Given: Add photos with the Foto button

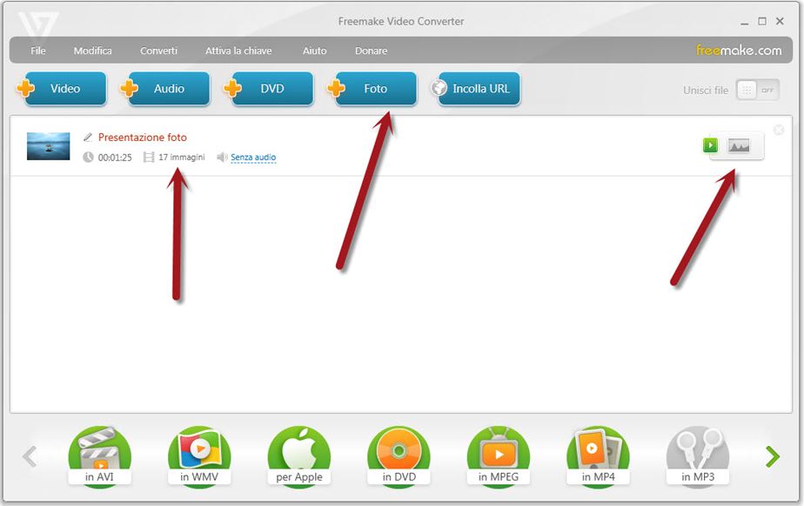Looking at the screenshot, I should point(372,89).
